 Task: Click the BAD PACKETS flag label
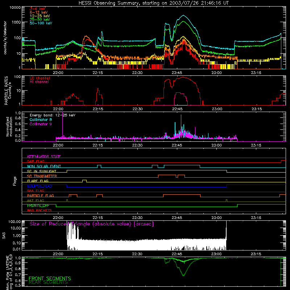[40, 210]
